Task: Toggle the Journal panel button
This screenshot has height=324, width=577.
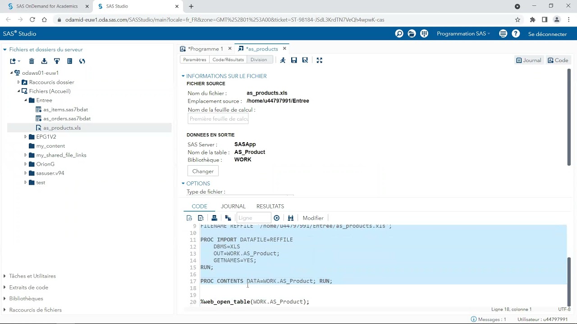Action: click(x=529, y=60)
